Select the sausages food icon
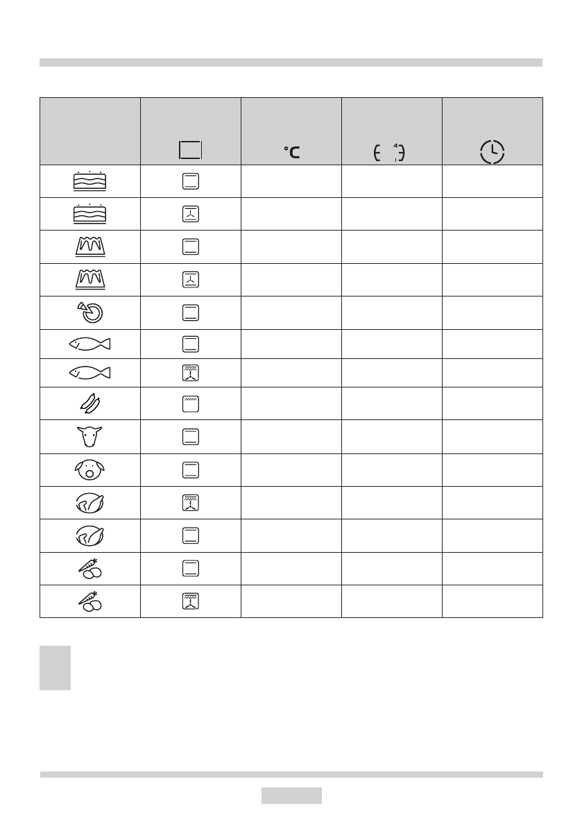Image resolution: width=582 pixels, height=827 pixels. [90, 403]
